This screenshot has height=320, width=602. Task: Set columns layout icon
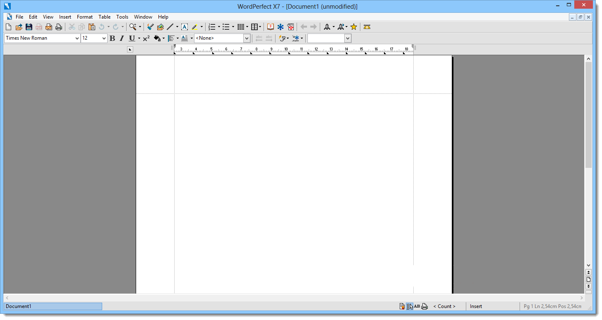coord(240,27)
